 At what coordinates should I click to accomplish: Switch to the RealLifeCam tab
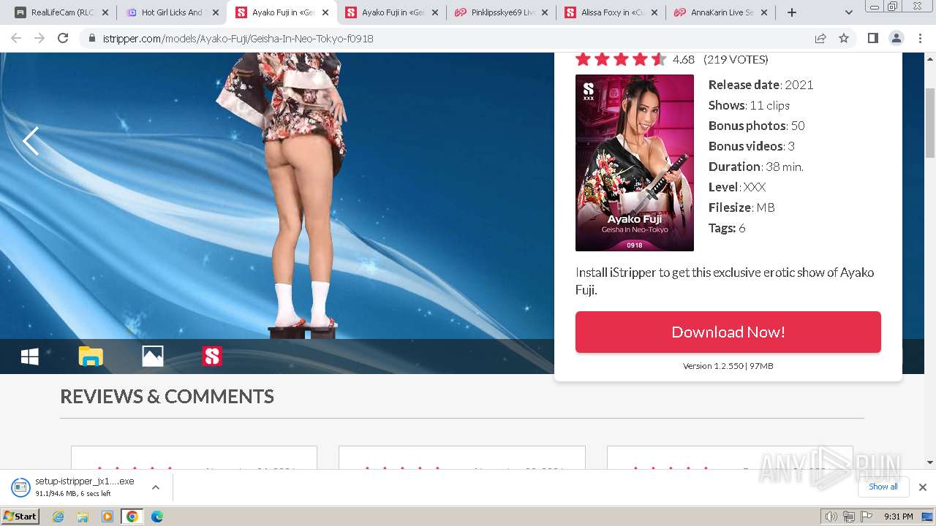point(61,12)
